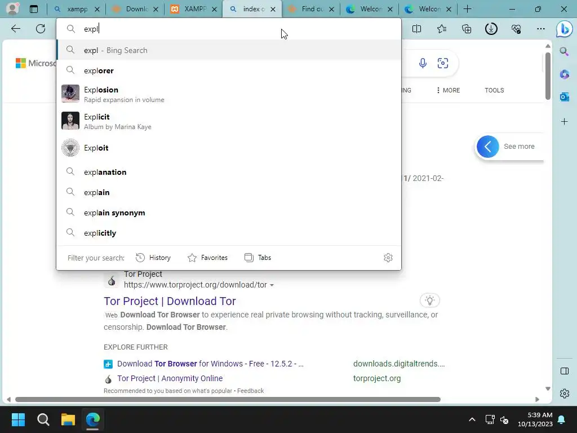Viewport: 577px width, 433px height.
Task: Click the address bar text field
Action: pos(229,29)
